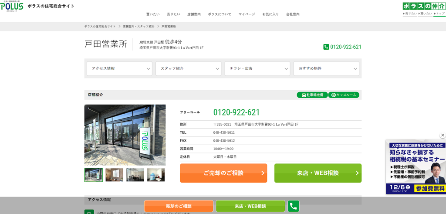The height and width of the screenshot is (214, 446).
Task: Select the fourth thumbnail image
Action: coord(156,175)
